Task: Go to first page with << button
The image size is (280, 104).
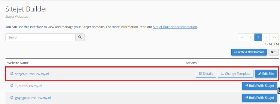Action: coord(242,37)
